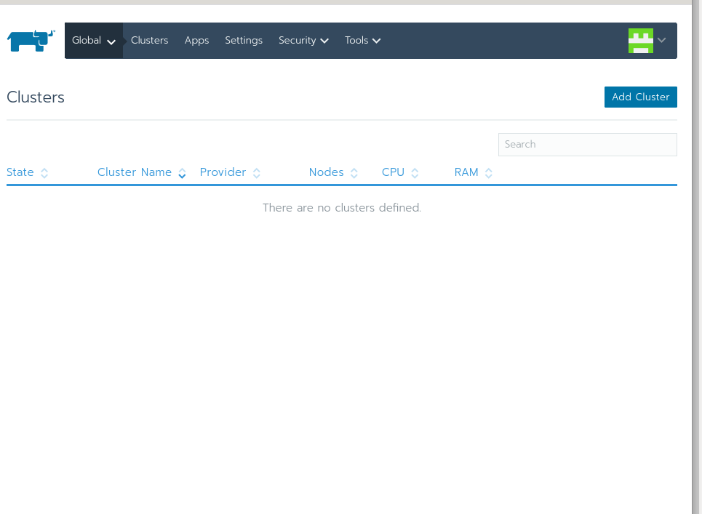This screenshot has height=514, width=702.
Task: Open the Apps nav item
Action: tap(196, 41)
